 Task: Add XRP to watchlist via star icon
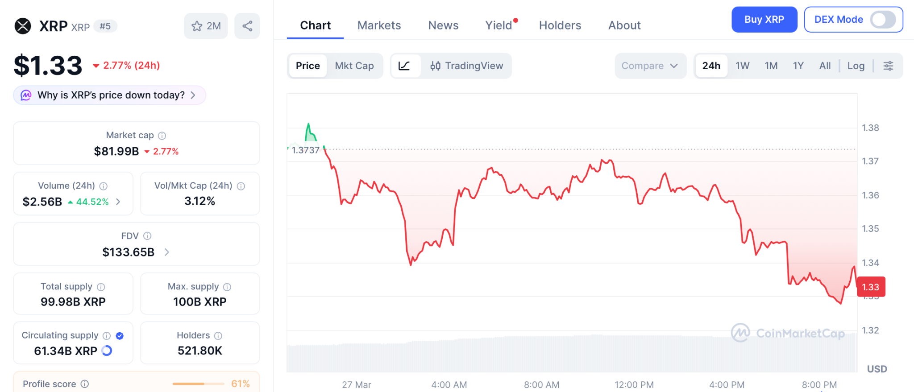tap(197, 26)
